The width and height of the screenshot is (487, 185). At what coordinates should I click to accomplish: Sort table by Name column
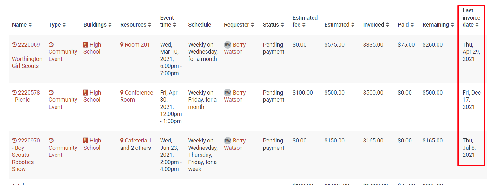(30, 25)
